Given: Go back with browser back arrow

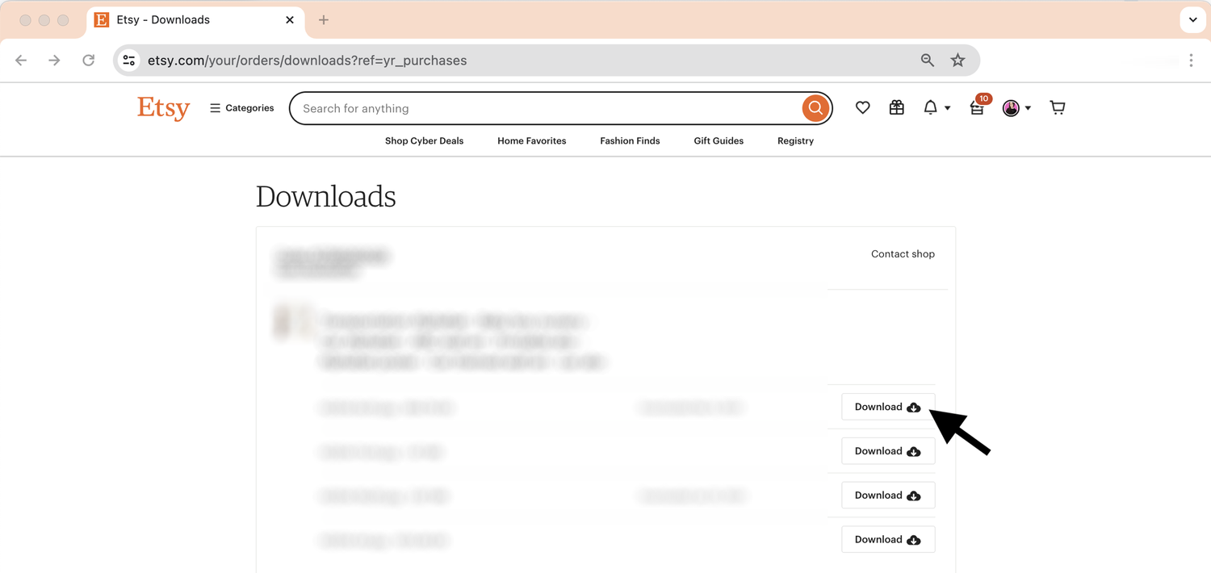Looking at the screenshot, I should [21, 61].
